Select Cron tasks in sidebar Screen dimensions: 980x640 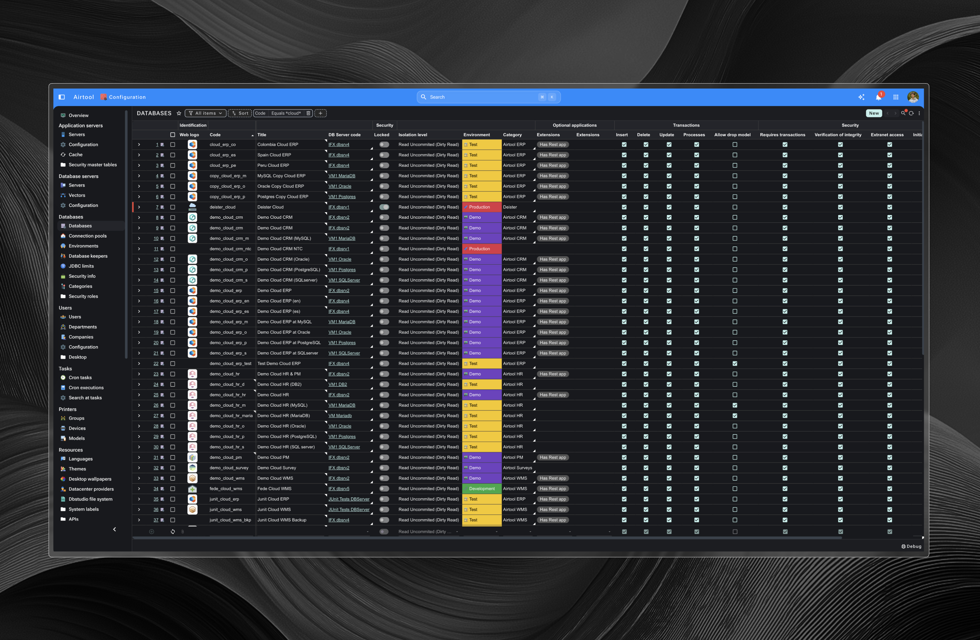pos(80,378)
